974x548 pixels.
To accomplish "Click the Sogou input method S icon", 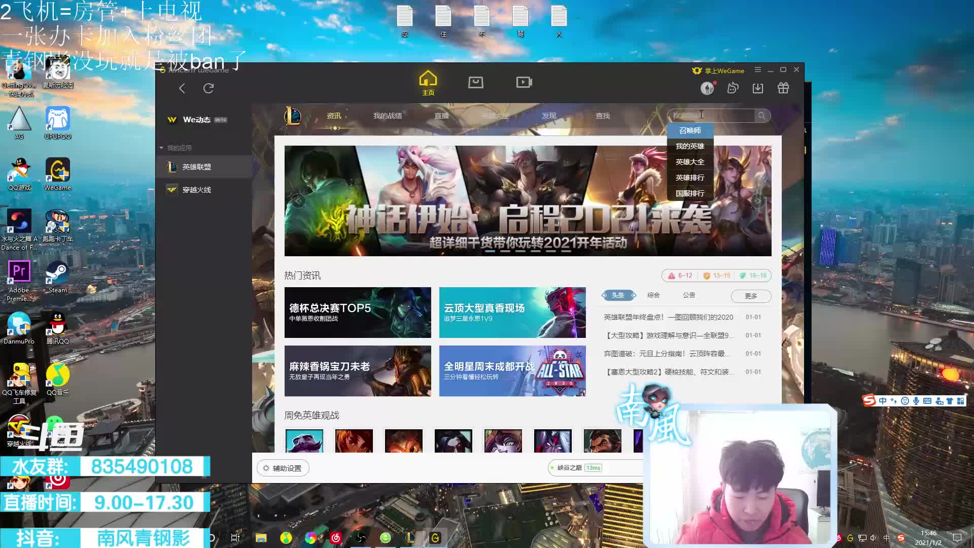I will point(869,401).
